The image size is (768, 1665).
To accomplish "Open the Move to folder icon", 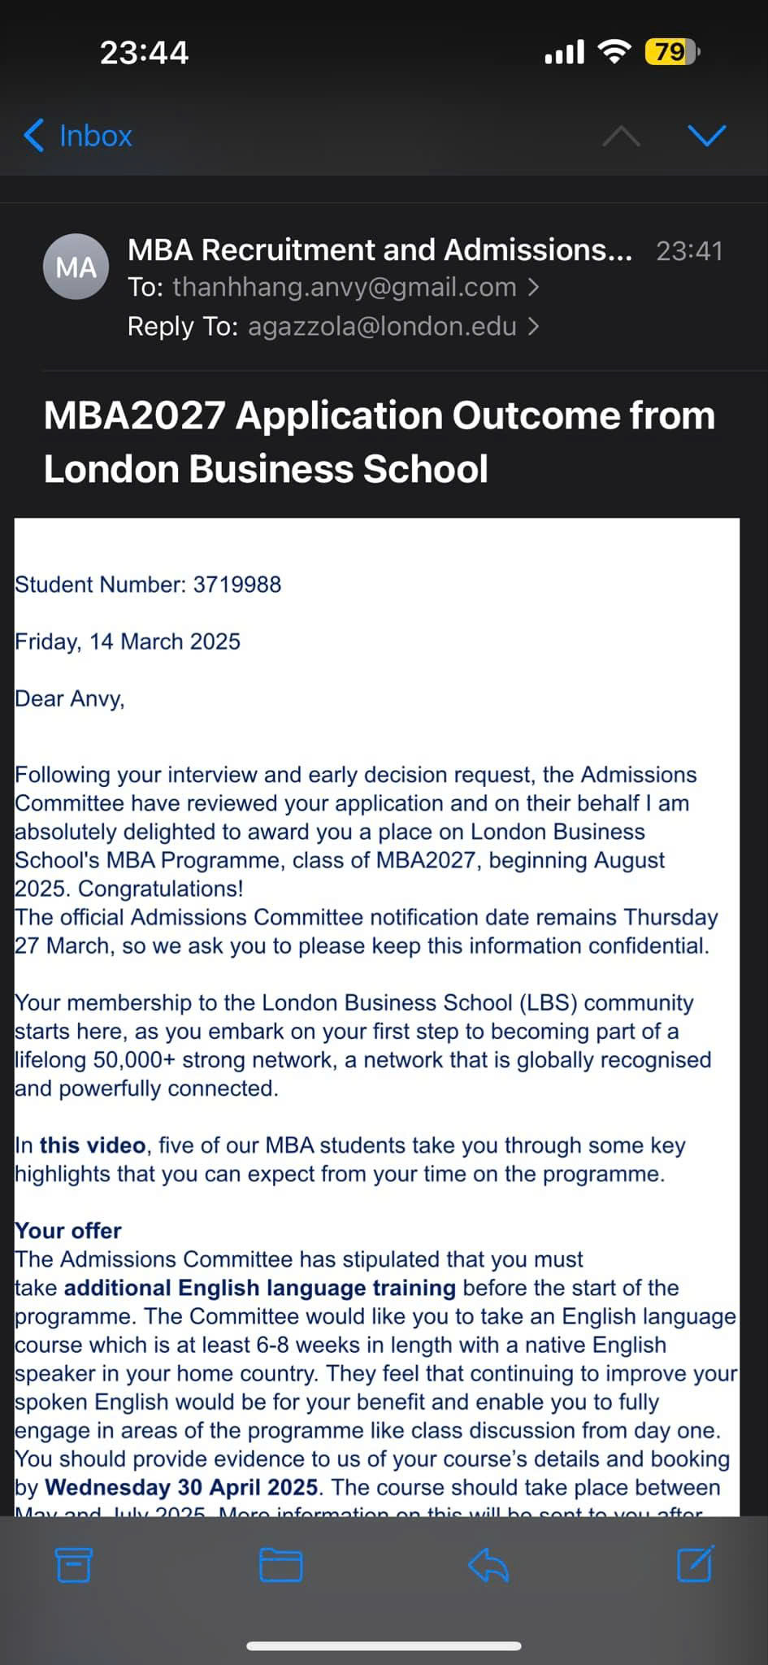I will (x=280, y=1565).
